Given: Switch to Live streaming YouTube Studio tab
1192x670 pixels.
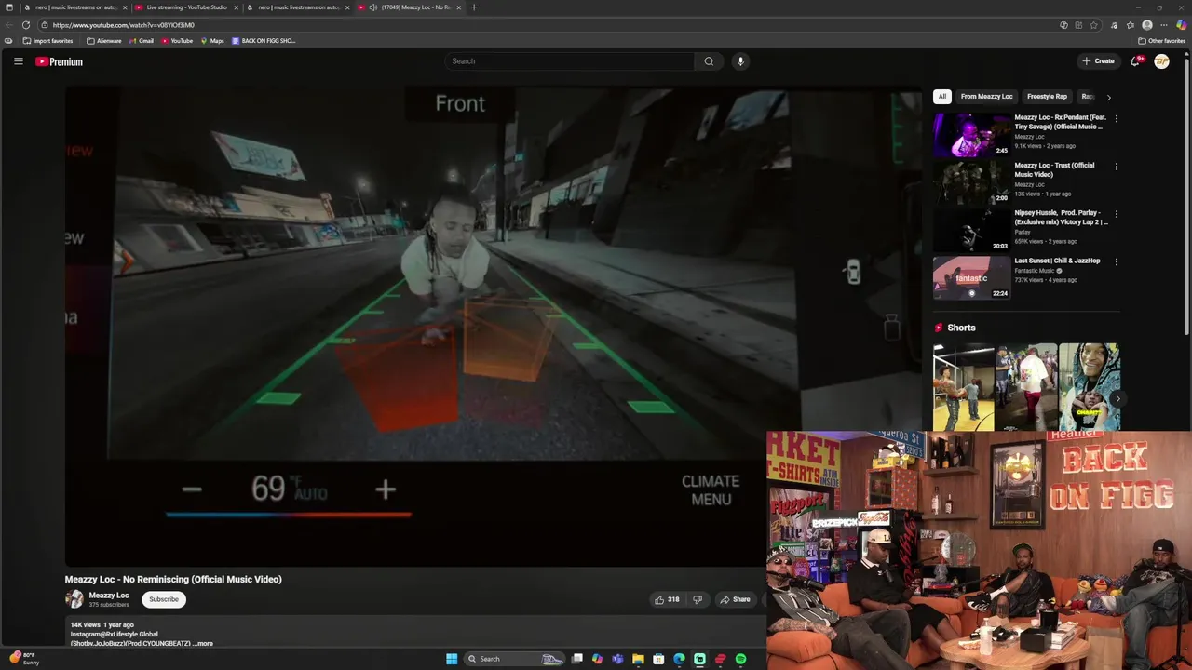Looking at the screenshot, I should tap(185, 7).
